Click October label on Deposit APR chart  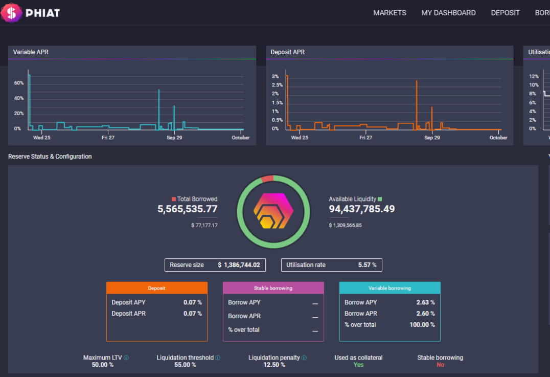pos(498,138)
